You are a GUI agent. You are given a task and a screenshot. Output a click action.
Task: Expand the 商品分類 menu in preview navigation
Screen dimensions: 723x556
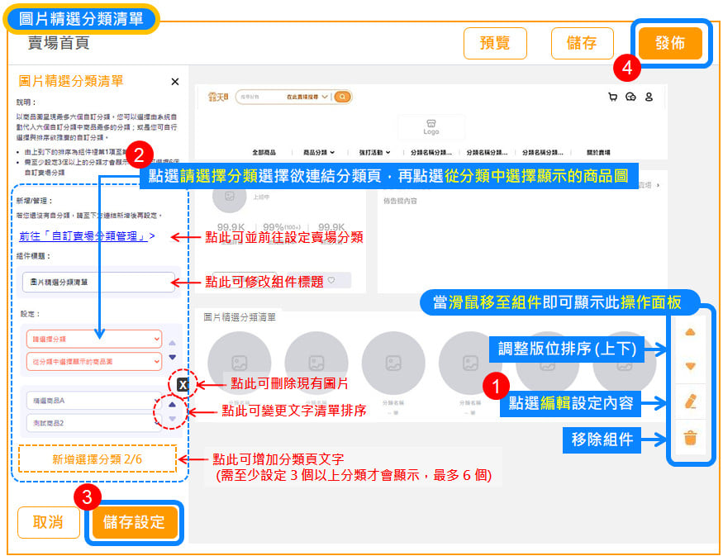pos(319,153)
